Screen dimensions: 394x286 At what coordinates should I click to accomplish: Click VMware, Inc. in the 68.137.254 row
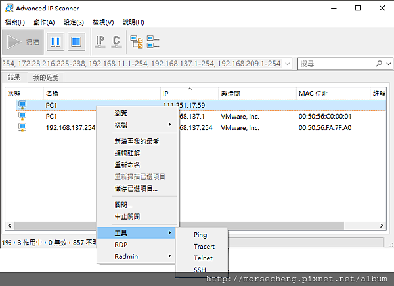tap(240, 127)
